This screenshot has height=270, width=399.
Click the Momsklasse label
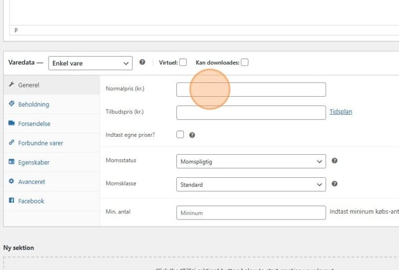click(121, 184)
